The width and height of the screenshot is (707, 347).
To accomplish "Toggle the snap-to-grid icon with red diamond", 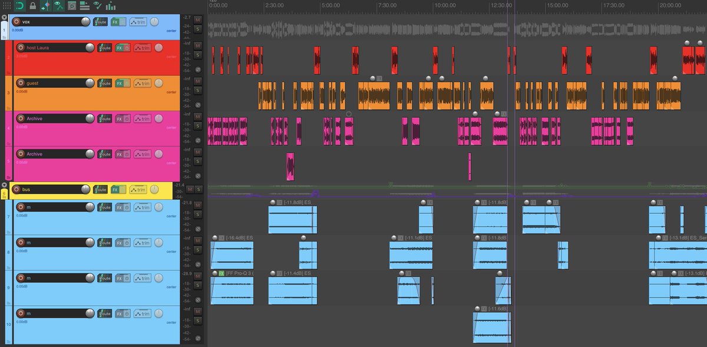I will 45,6.
